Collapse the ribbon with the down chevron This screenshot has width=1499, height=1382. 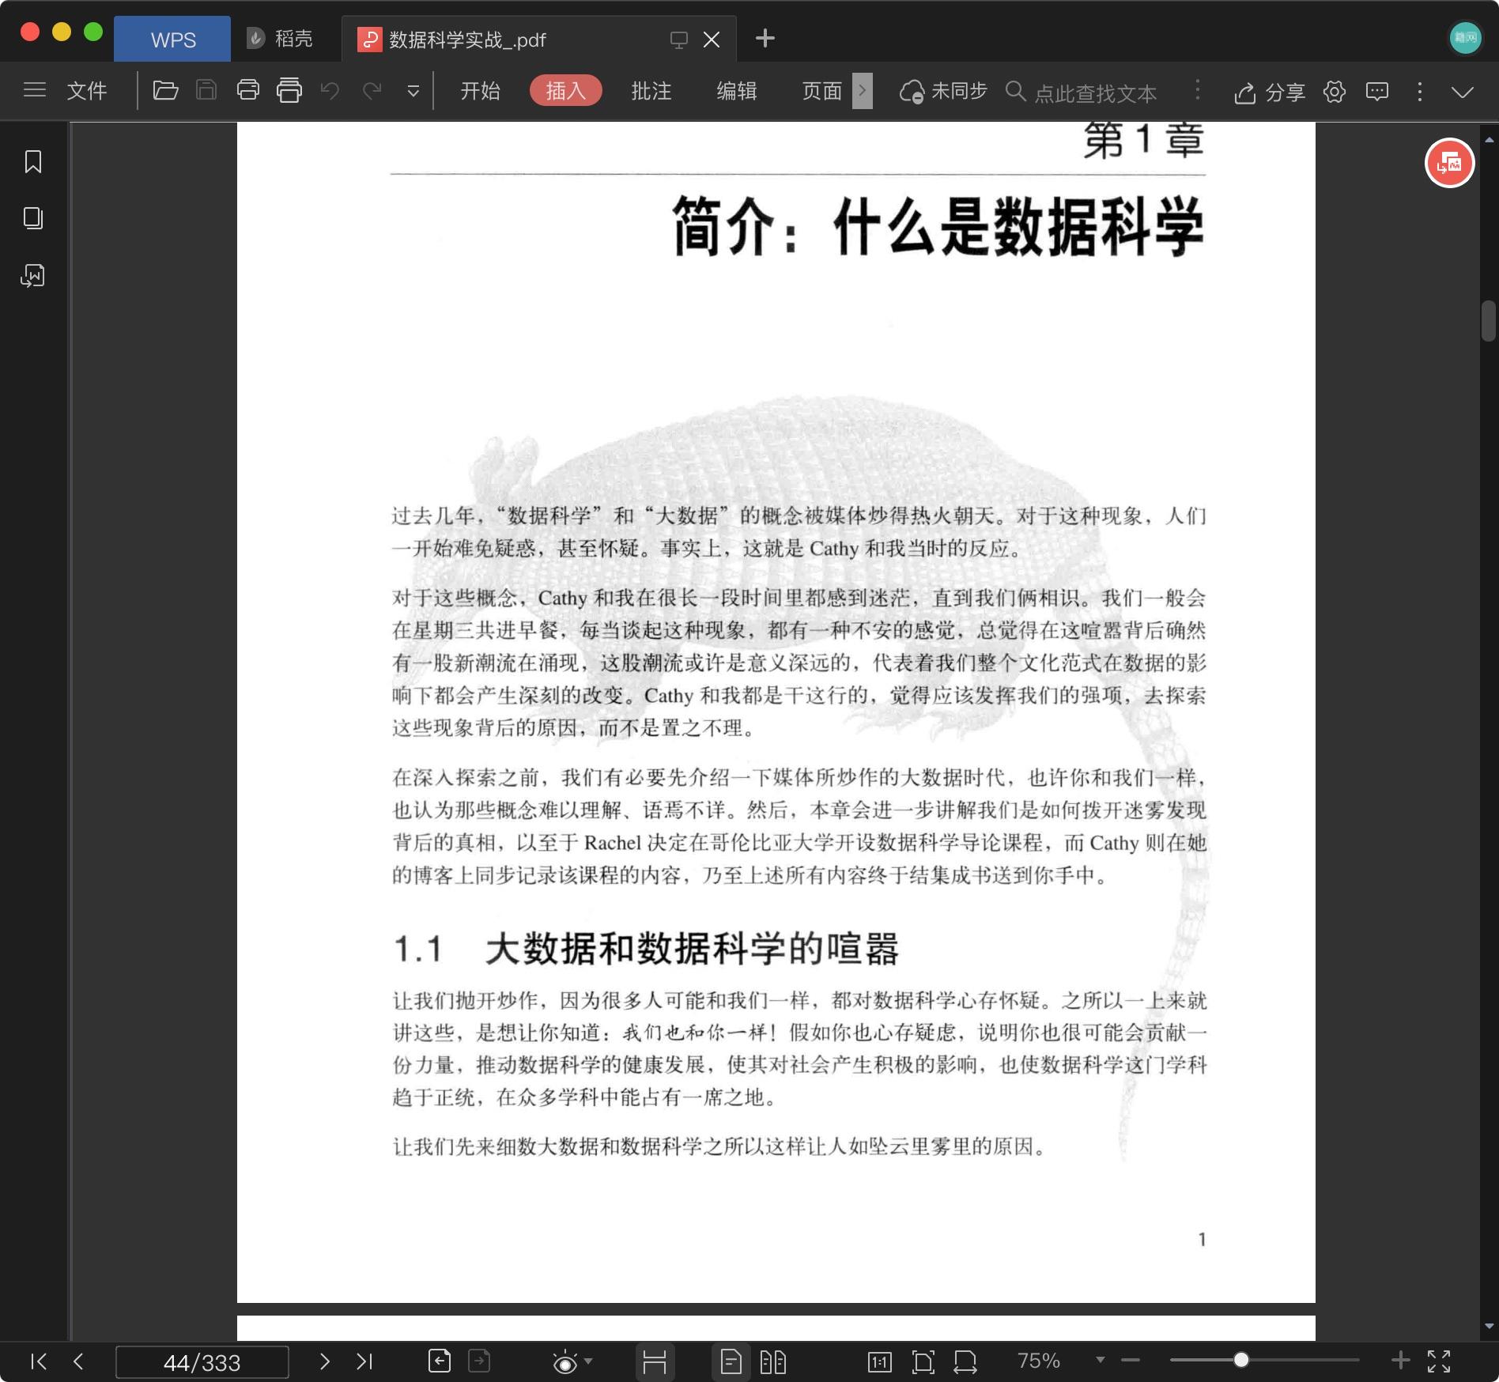click(x=1463, y=93)
